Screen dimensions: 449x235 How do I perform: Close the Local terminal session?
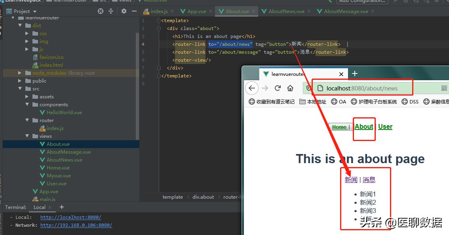[x=50, y=207]
